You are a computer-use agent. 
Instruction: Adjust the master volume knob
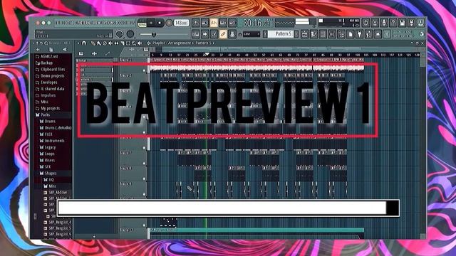tap(119, 34)
